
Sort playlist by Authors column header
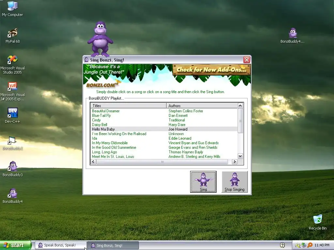(x=202, y=106)
